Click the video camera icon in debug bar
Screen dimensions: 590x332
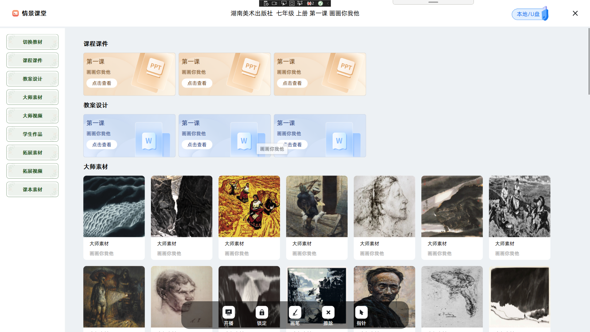pyautogui.click(x=274, y=3)
